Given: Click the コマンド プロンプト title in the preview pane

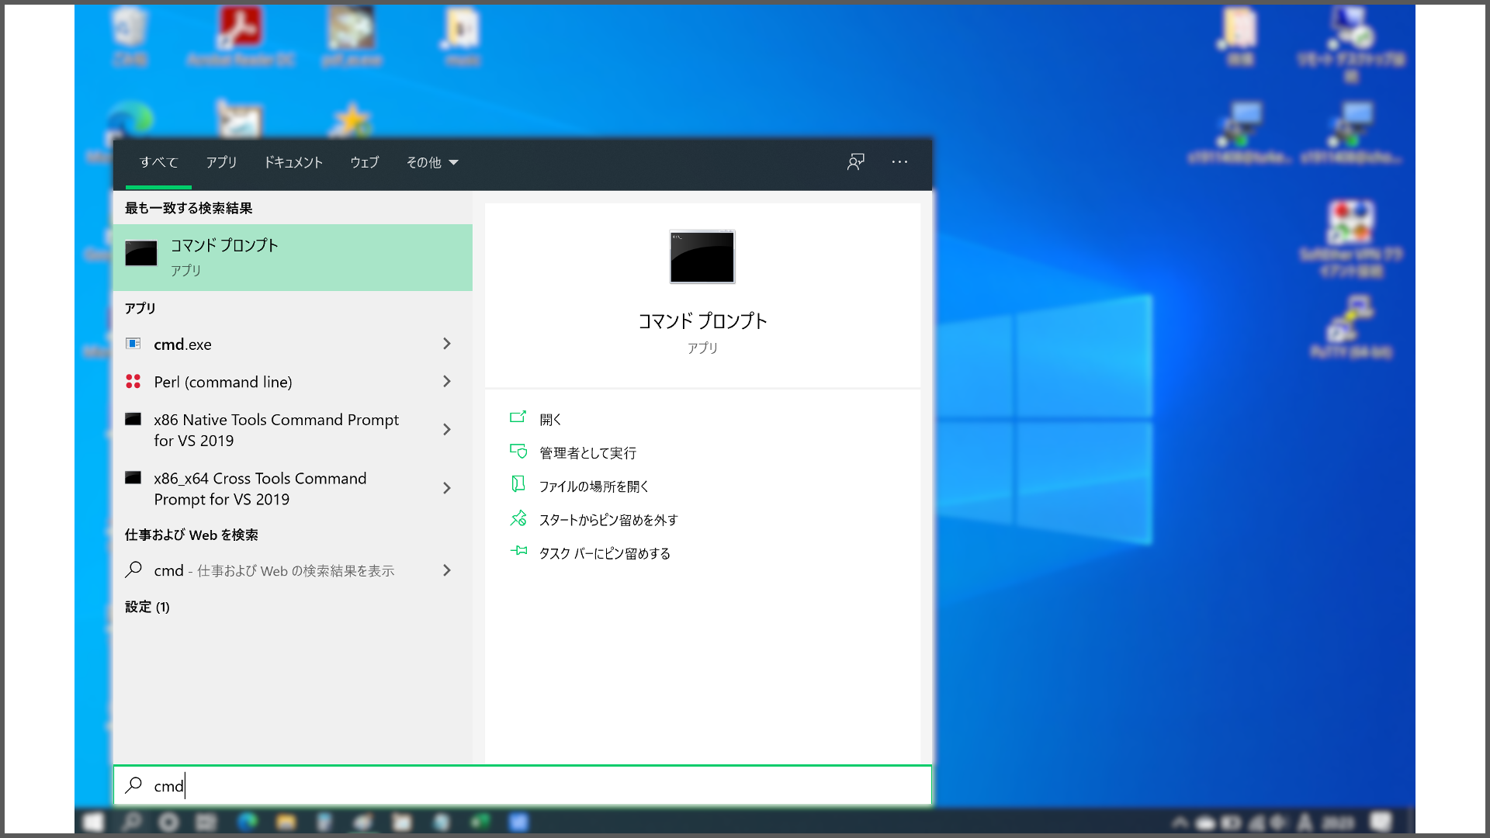Looking at the screenshot, I should point(702,321).
